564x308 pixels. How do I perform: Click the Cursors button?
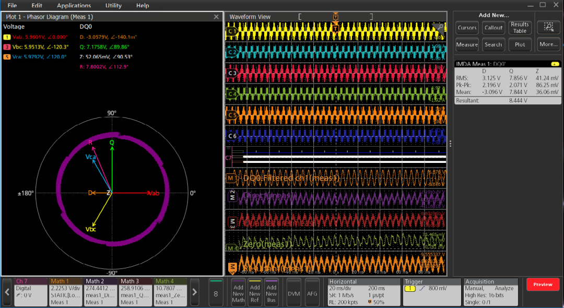tap(467, 28)
